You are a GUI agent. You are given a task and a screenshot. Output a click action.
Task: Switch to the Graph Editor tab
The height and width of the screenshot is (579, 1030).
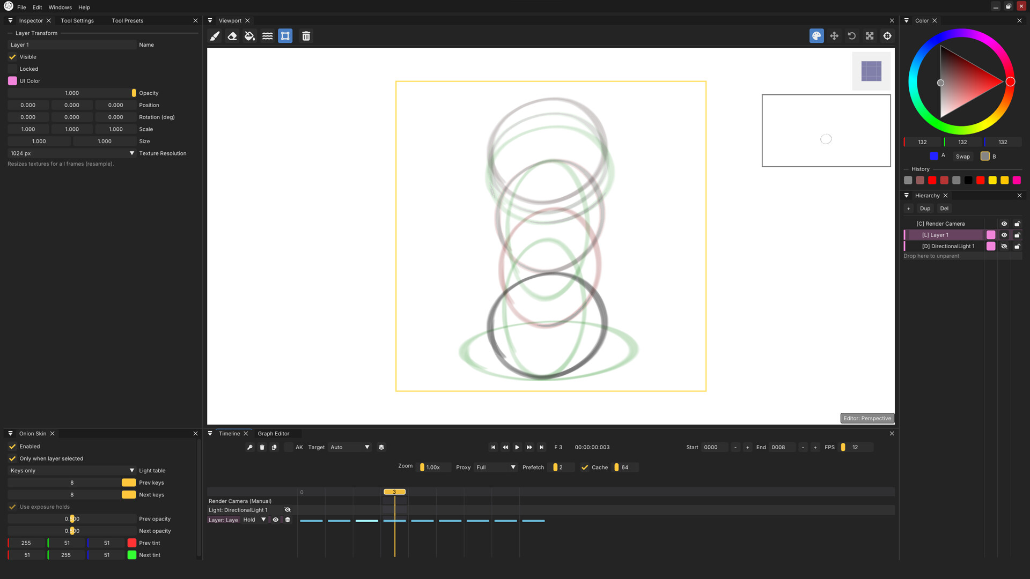click(274, 433)
